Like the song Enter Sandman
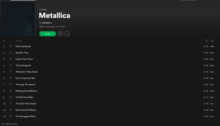 pyautogui.click(x=11, y=46)
